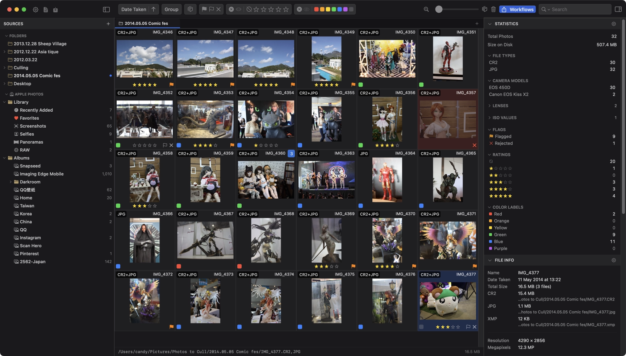Image resolution: width=626 pixels, height=356 pixels.
Task: Click the thumbnail size slider handle
Action: click(x=439, y=9)
